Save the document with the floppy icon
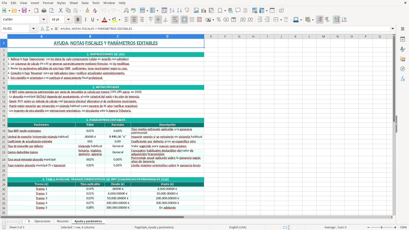This screenshot has width=409, height=230. [x=24, y=11]
